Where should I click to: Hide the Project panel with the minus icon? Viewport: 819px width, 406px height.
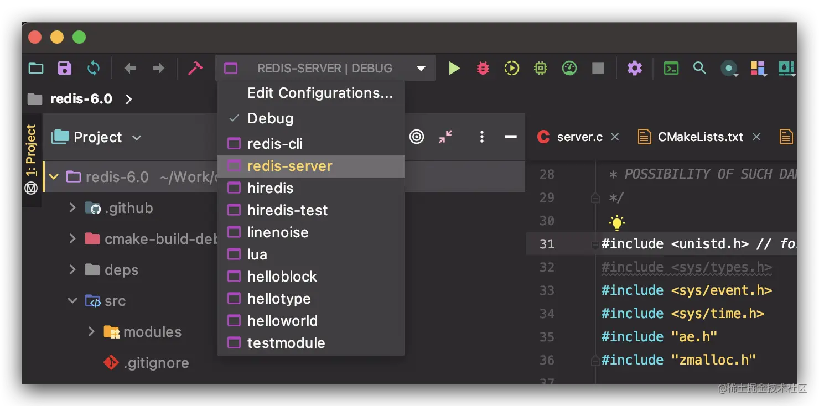click(x=511, y=137)
